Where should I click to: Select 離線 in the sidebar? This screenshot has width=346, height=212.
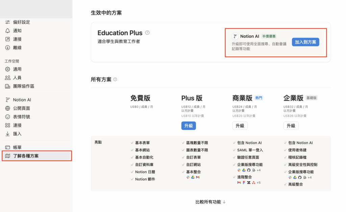[17, 48]
